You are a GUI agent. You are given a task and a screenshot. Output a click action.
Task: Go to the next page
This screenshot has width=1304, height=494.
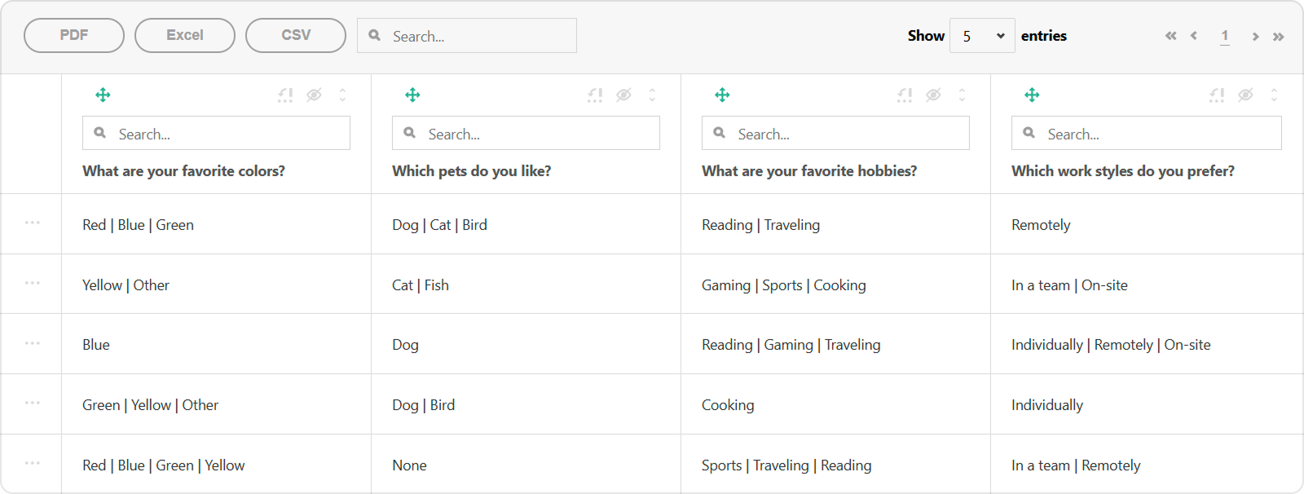1255,36
